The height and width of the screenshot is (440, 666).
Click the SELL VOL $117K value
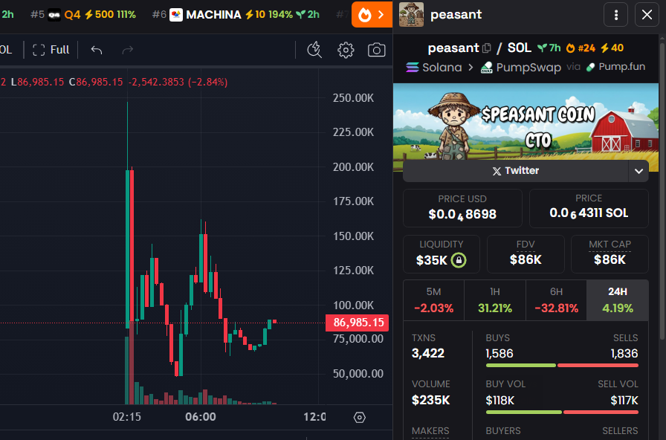[x=624, y=401]
